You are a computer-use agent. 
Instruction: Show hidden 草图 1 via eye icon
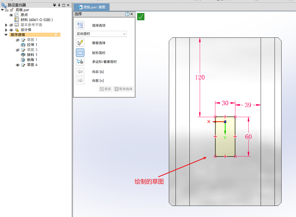(18, 40)
